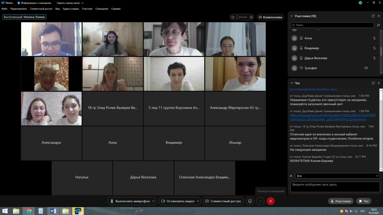Click the Webex icon in the taskbar
The width and height of the screenshot is (383, 215).
coord(78,211)
